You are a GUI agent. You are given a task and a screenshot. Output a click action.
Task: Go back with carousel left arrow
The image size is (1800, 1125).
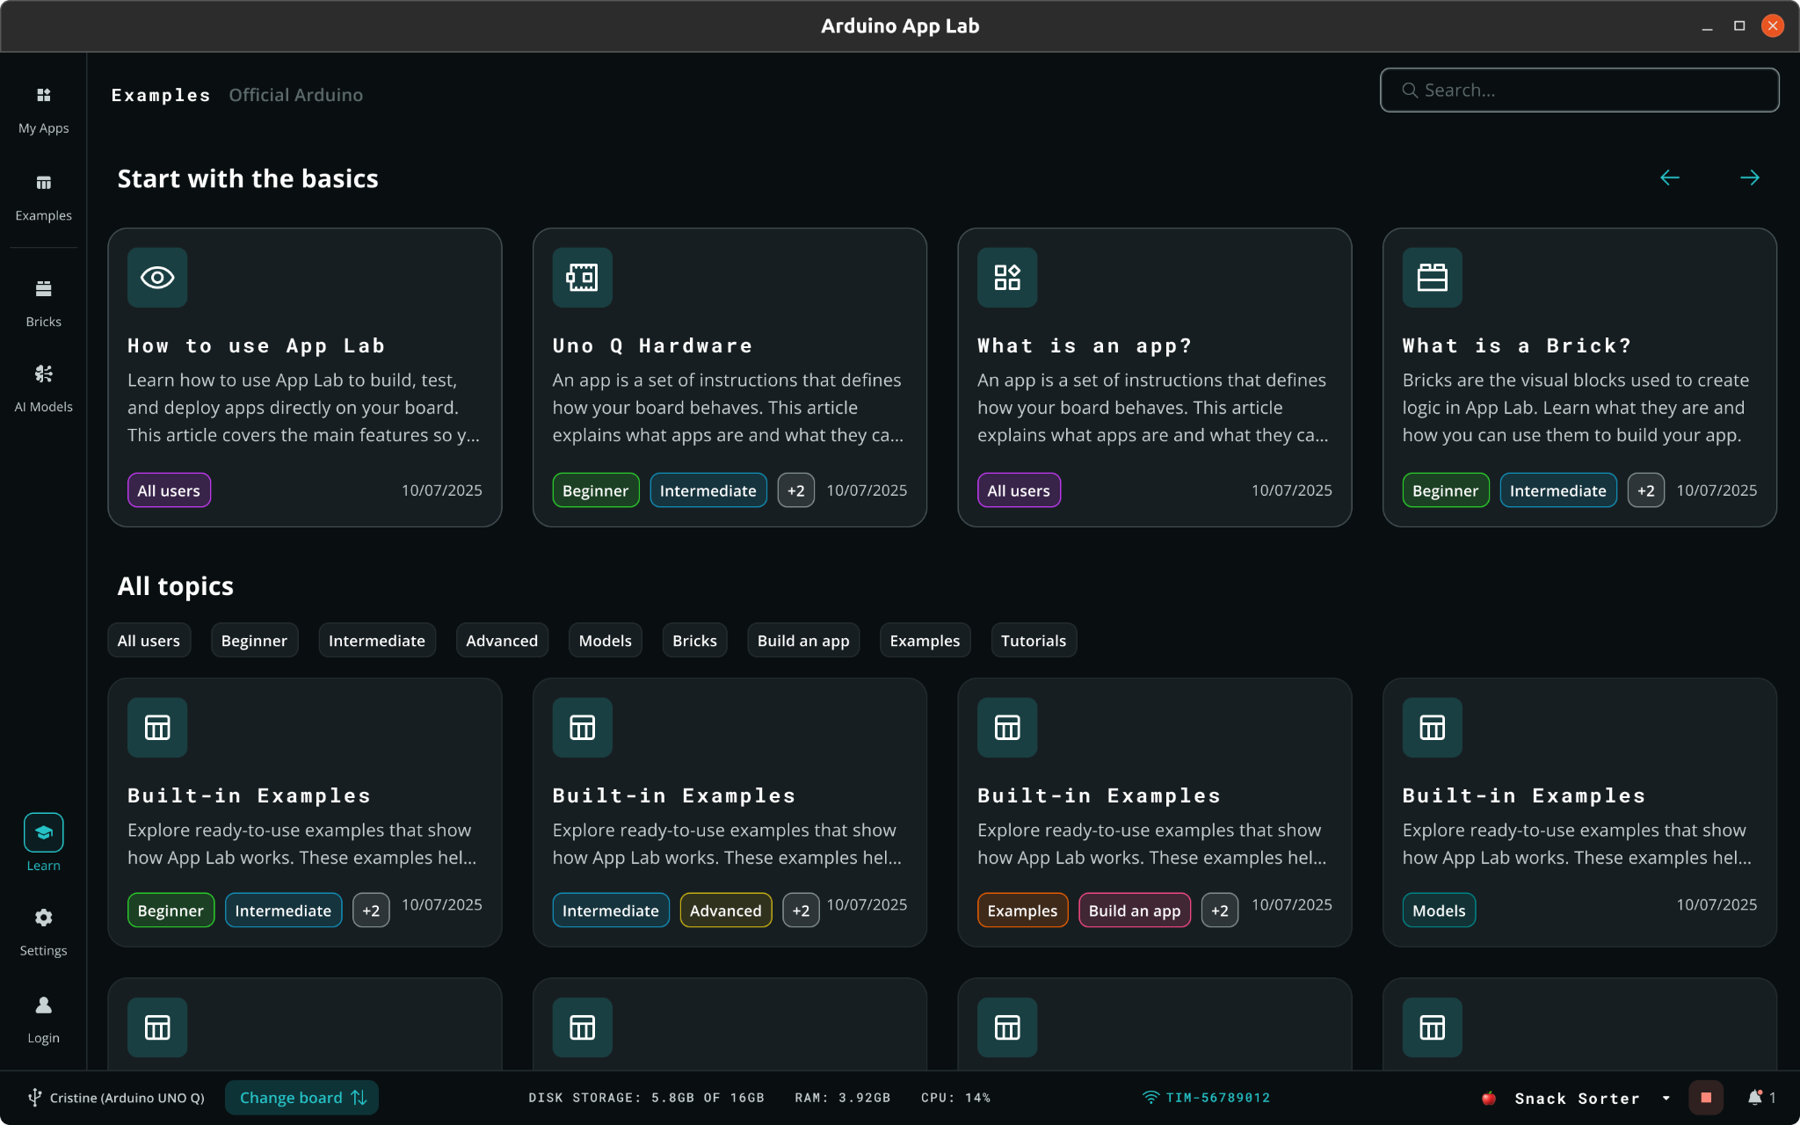[1669, 178]
